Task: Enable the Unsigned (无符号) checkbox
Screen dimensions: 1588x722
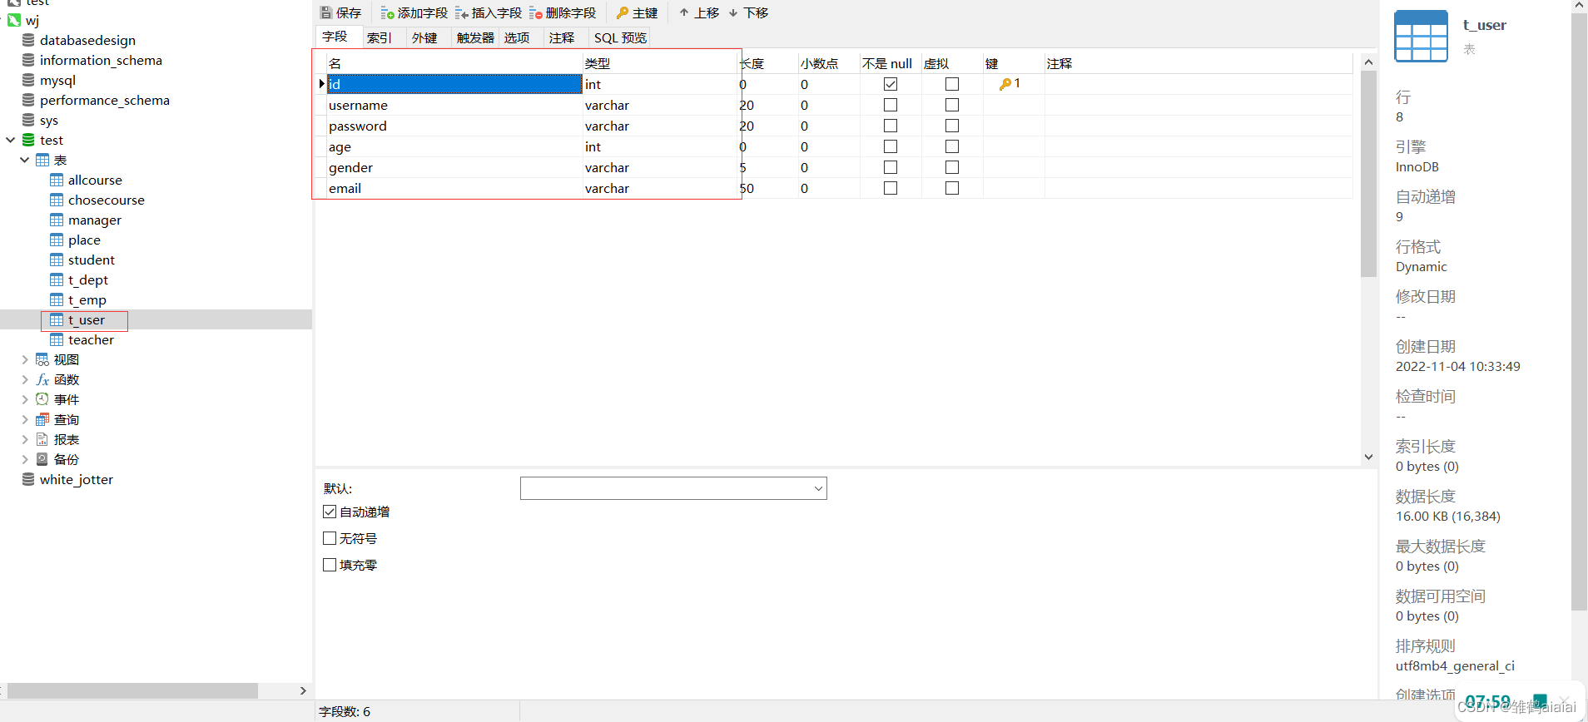Action: pyautogui.click(x=330, y=538)
